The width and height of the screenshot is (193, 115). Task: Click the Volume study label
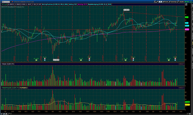click(4, 64)
